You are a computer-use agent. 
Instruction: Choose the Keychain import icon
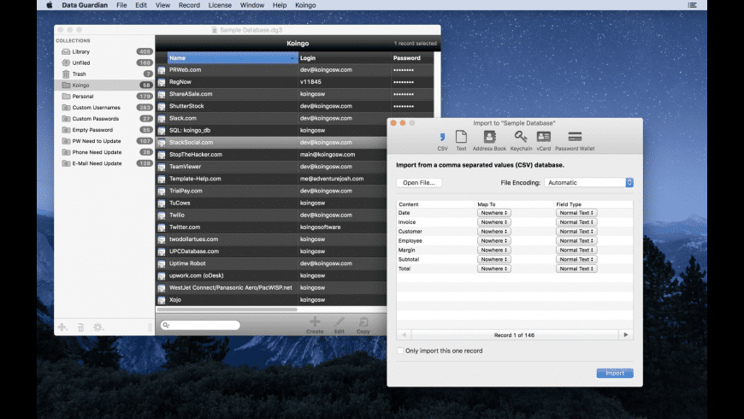coord(521,137)
